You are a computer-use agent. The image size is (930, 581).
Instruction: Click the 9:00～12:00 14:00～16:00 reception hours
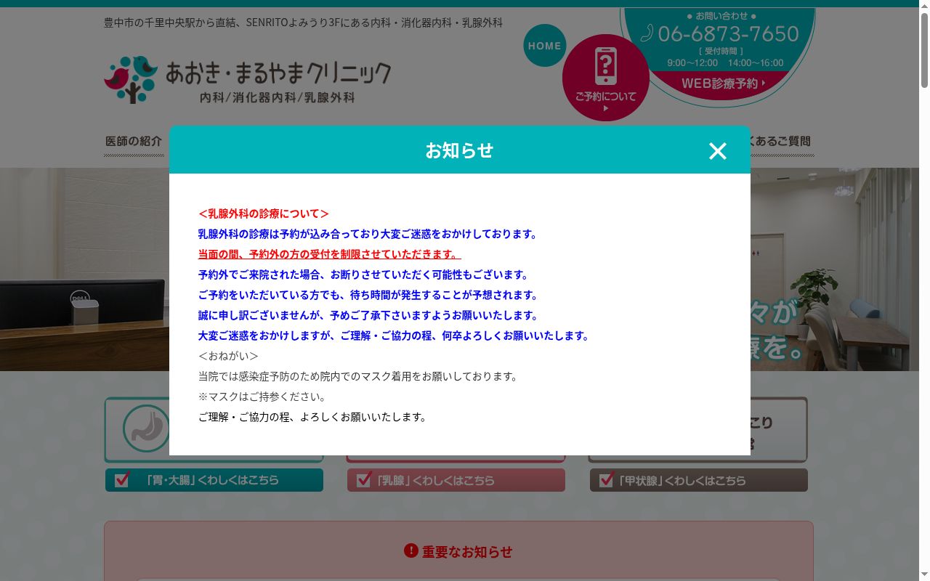725,63
